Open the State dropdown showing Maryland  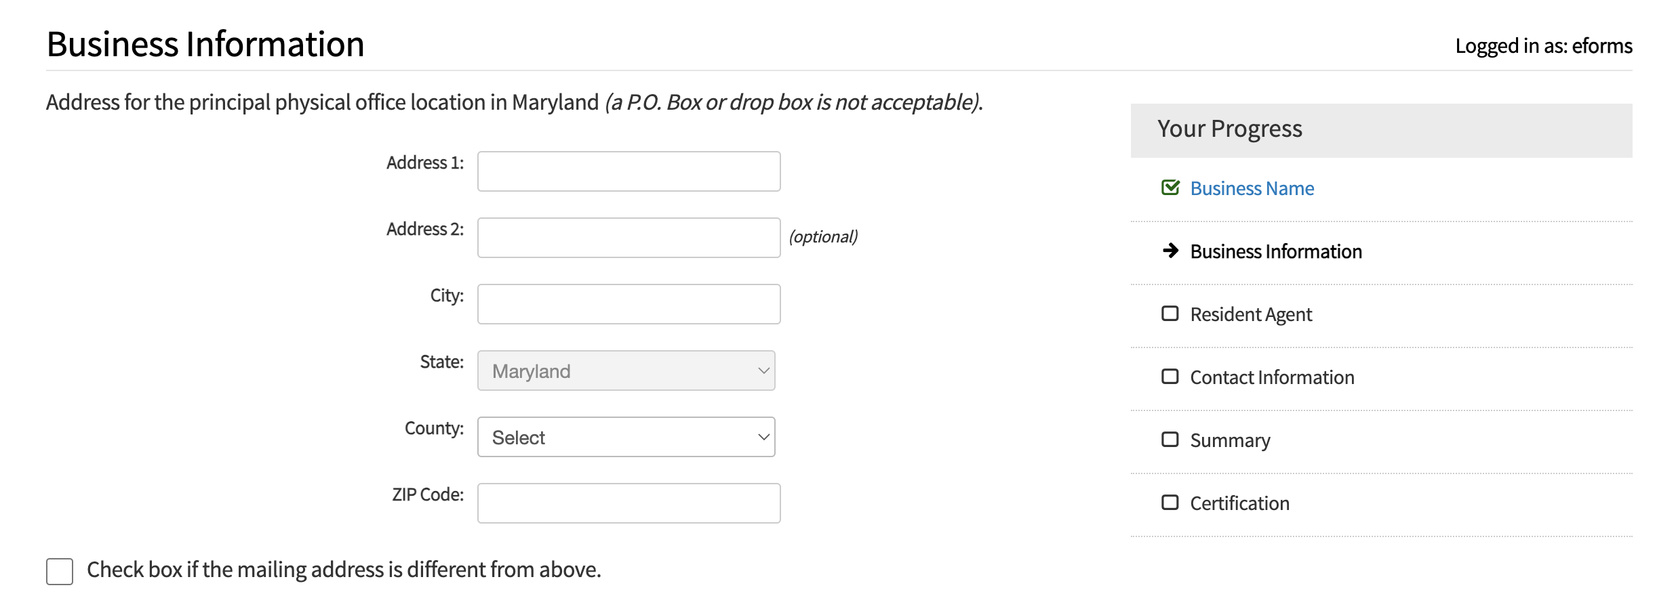point(626,370)
